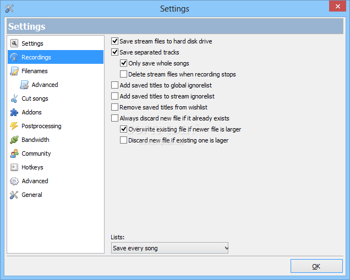Enable Add saved titles to stream ignorelist
Screen dimensions: 350x280
click(114, 96)
